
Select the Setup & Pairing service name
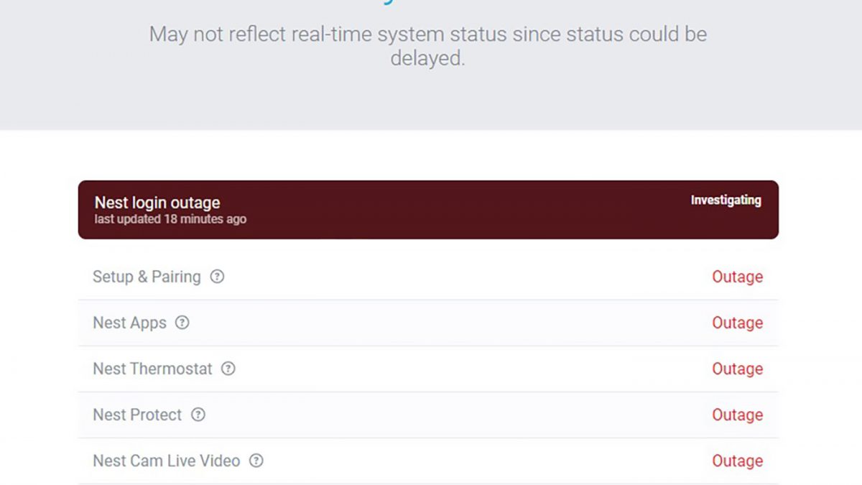147,277
